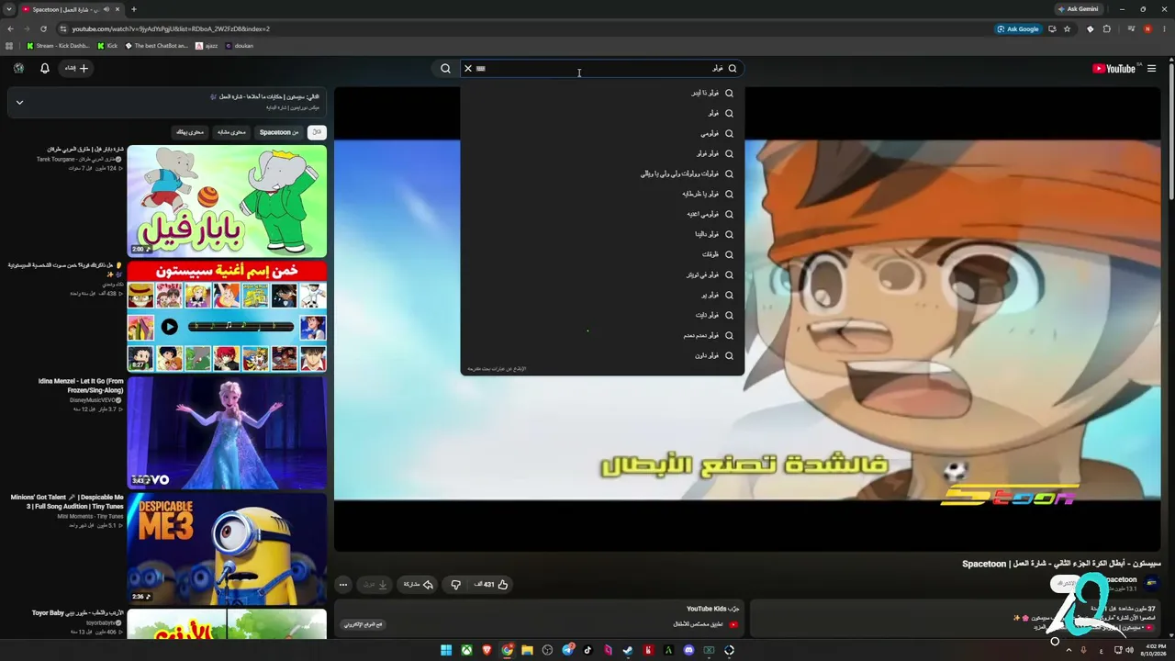Open 'Idina Menzel - Let It Go' title link
1175x661 pixels.
click(x=81, y=386)
